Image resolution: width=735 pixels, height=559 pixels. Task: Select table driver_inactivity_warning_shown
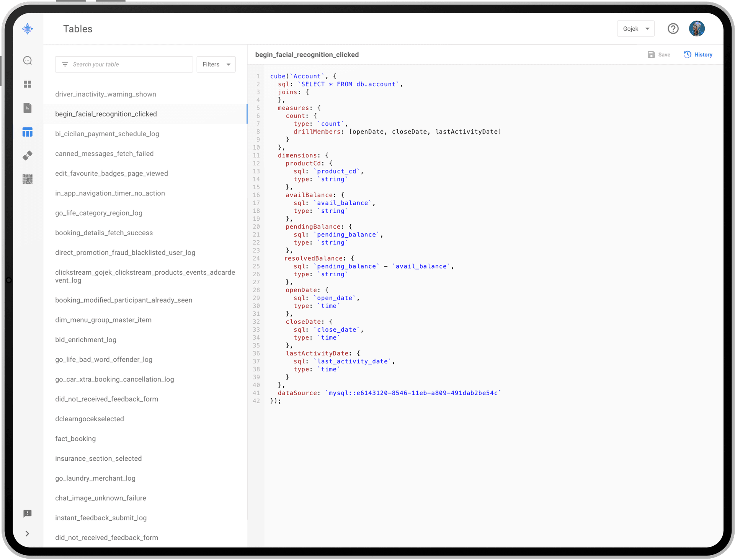point(106,94)
